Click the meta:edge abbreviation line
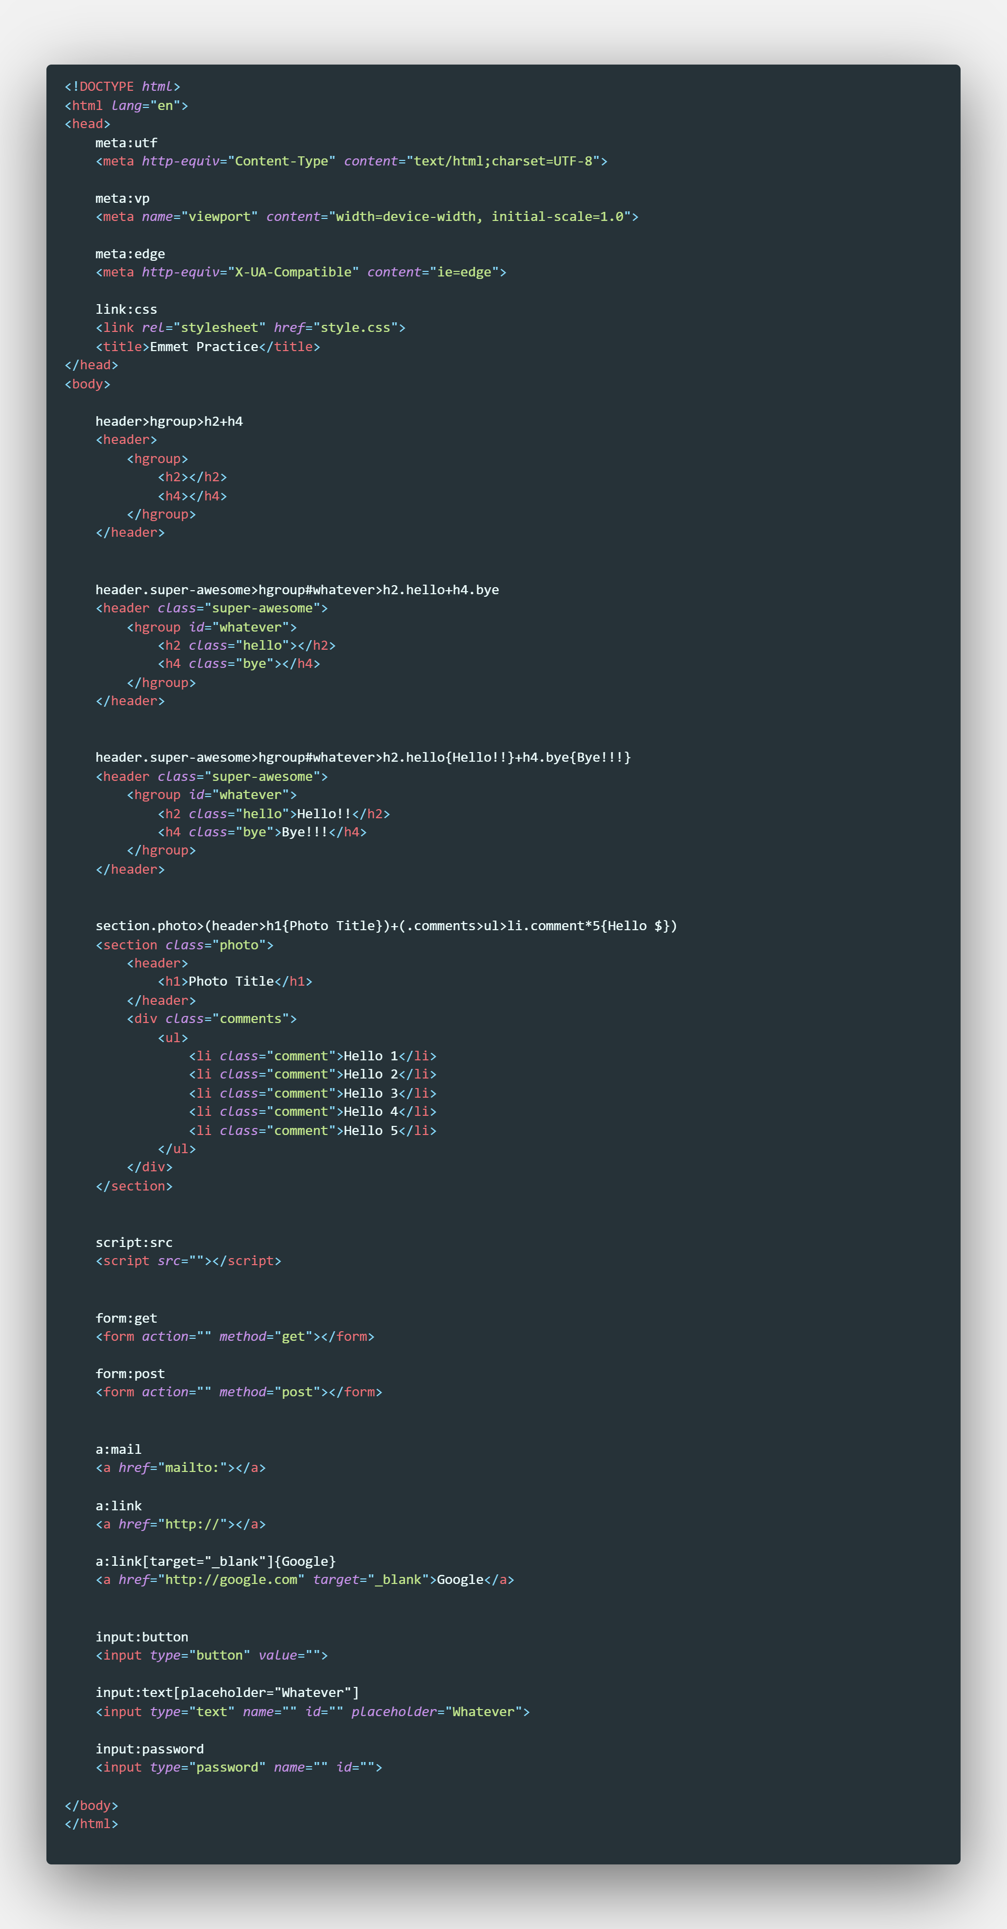The height and width of the screenshot is (1929, 1007). click(130, 254)
